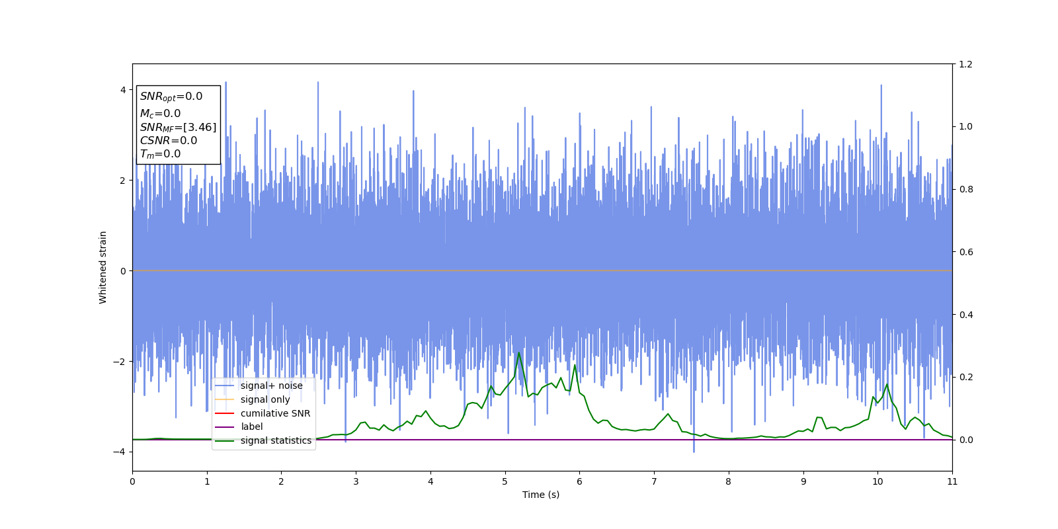Click the green curve's highest peak near 5 s
The height and width of the screenshot is (529, 1058).
coord(519,353)
